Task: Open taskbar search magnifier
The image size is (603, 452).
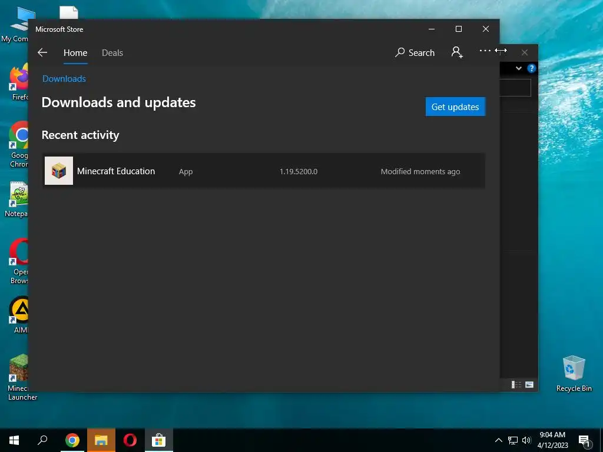Action: [42, 440]
